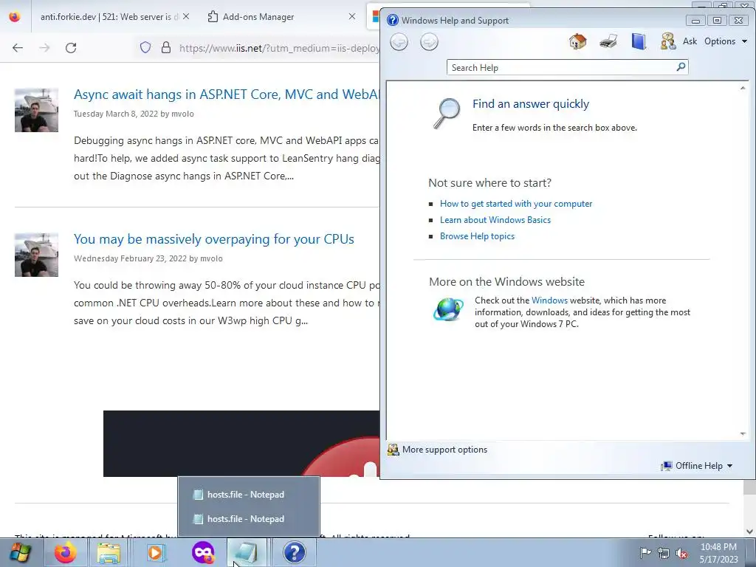This screenshot has height=567, width=756.
Task: Click the Search Help magnifier button
Action: coord(681,67)
